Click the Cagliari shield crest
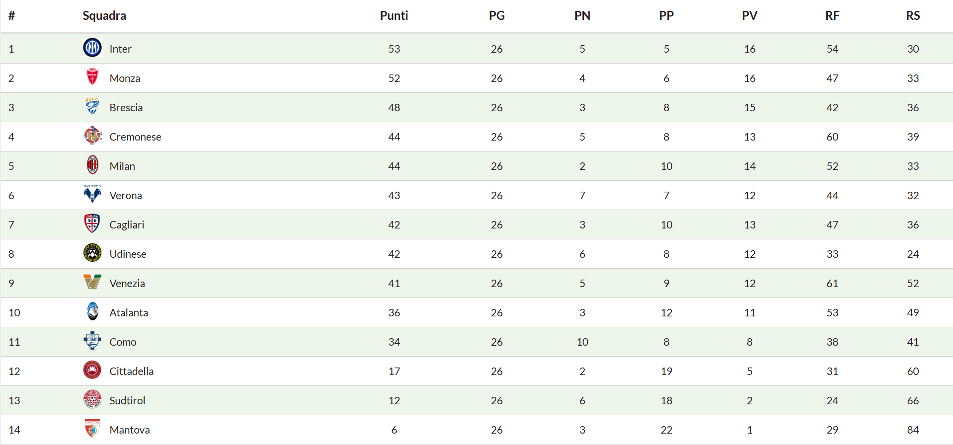Image resolution: width=953 pixels, height=445 pixels. click(92, 223)
